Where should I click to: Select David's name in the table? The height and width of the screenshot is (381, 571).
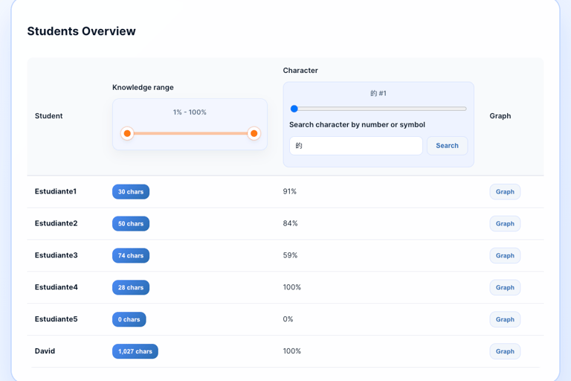[45, 351]
